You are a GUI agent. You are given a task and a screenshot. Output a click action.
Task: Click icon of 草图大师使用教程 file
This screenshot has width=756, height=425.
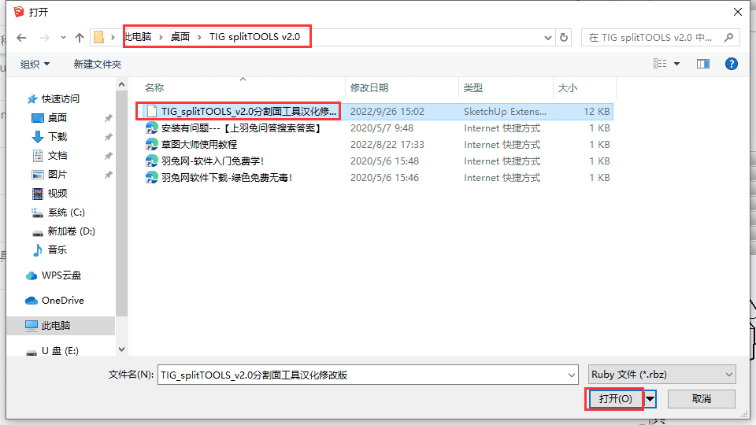[x=151, y=145]
